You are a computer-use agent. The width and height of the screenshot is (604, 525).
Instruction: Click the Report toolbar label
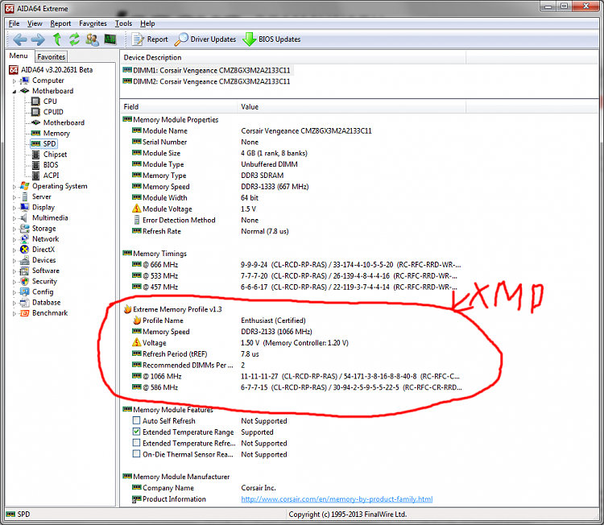pos(158,39)
